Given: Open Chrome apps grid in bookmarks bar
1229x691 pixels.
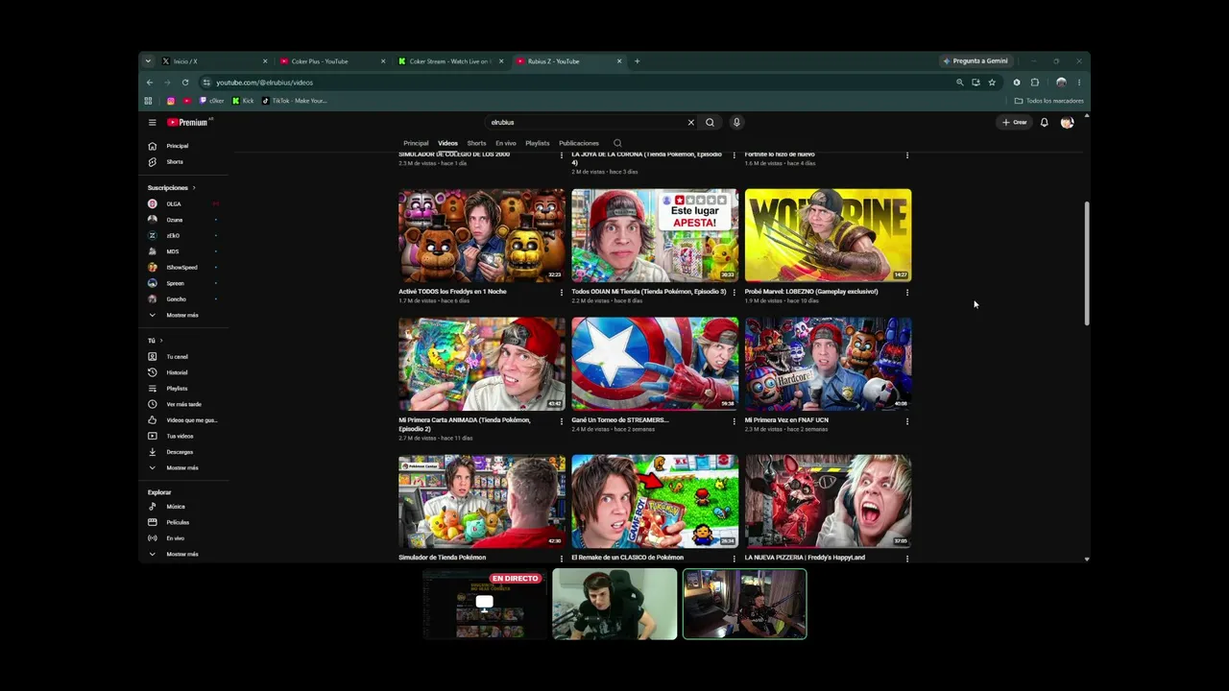Looking at the screenshot, I should pyautogui.click(x=148, y=101).
